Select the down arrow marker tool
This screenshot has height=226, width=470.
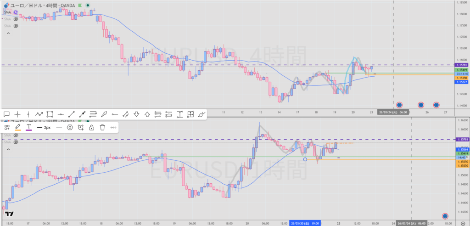pos(136,113)
